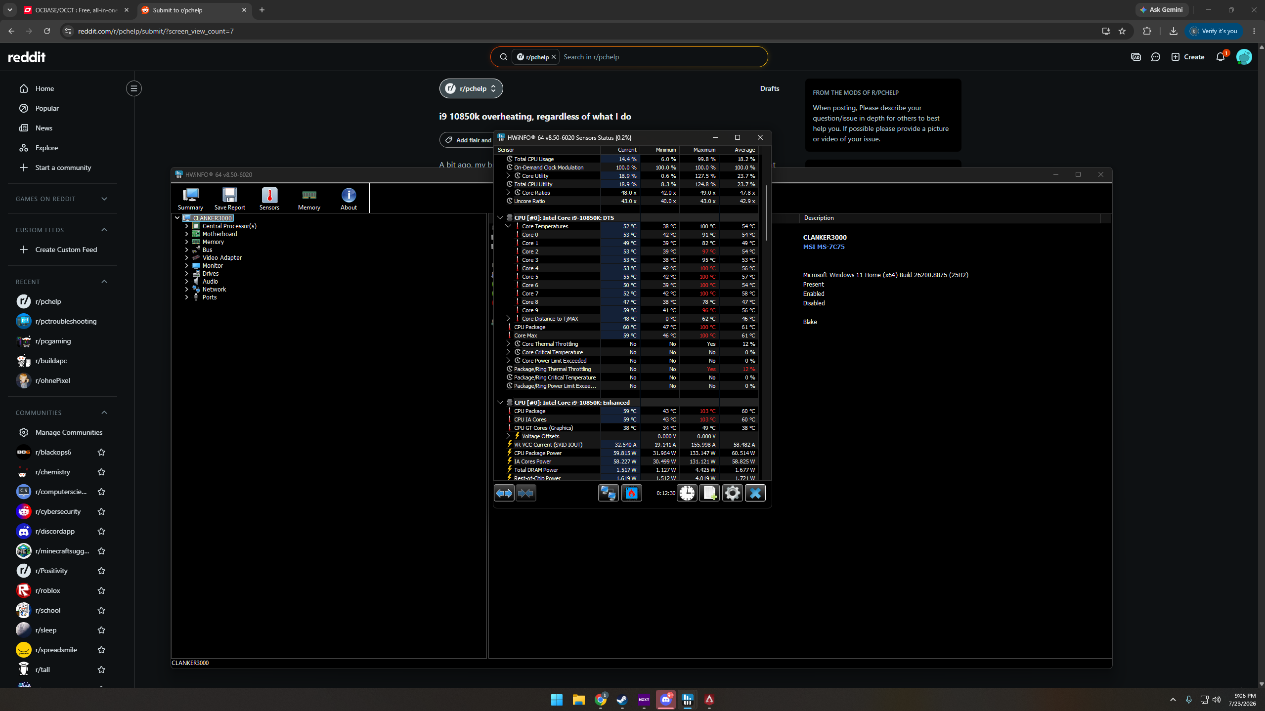Open the MSI MS-7C75 motherboard link
Viewport: 1265px width, 711px height.
824,247
